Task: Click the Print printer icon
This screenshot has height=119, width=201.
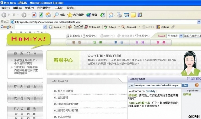Action: point(119,15)
